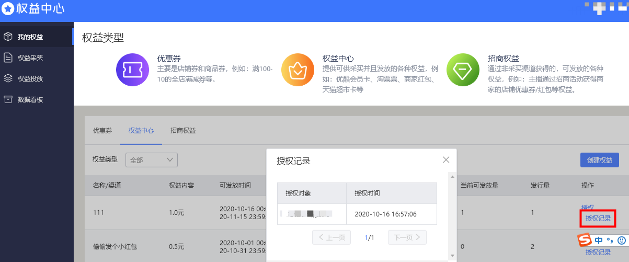
Task: Click the 权益内容 value 1.0元
Action: tap(178, 213)
